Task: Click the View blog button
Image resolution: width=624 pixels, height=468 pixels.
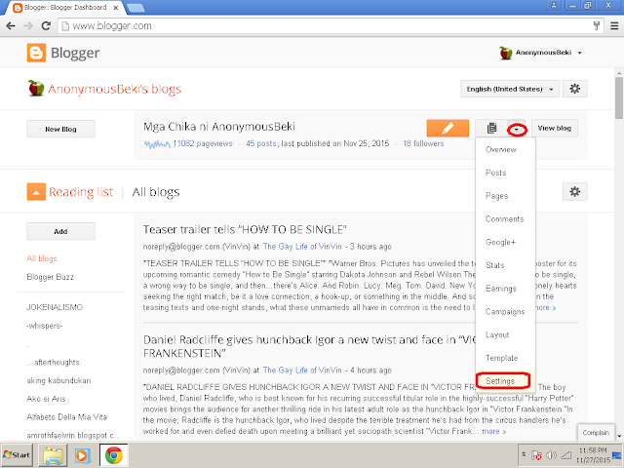Action: [555, 128]
